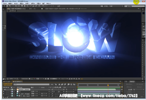Select the Hand tool
Viewport: 146px width, 100px height.
[7, 6]
